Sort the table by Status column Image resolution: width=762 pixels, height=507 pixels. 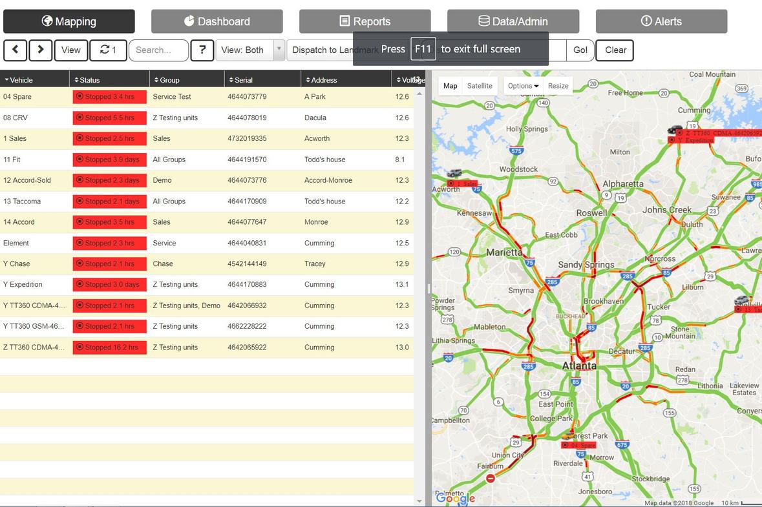[109, 80]
